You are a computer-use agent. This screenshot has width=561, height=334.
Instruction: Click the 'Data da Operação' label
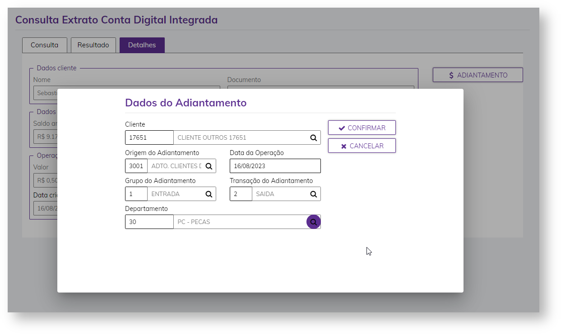[257, 153]
